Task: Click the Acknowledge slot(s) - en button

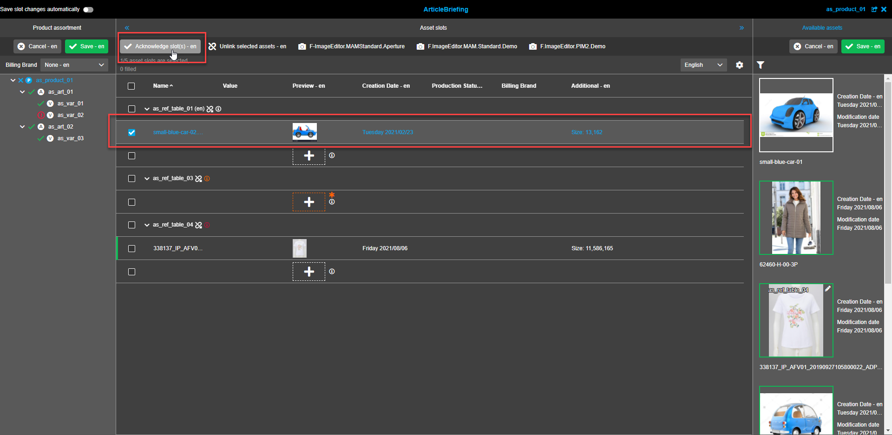Action: tap(160, 46)
